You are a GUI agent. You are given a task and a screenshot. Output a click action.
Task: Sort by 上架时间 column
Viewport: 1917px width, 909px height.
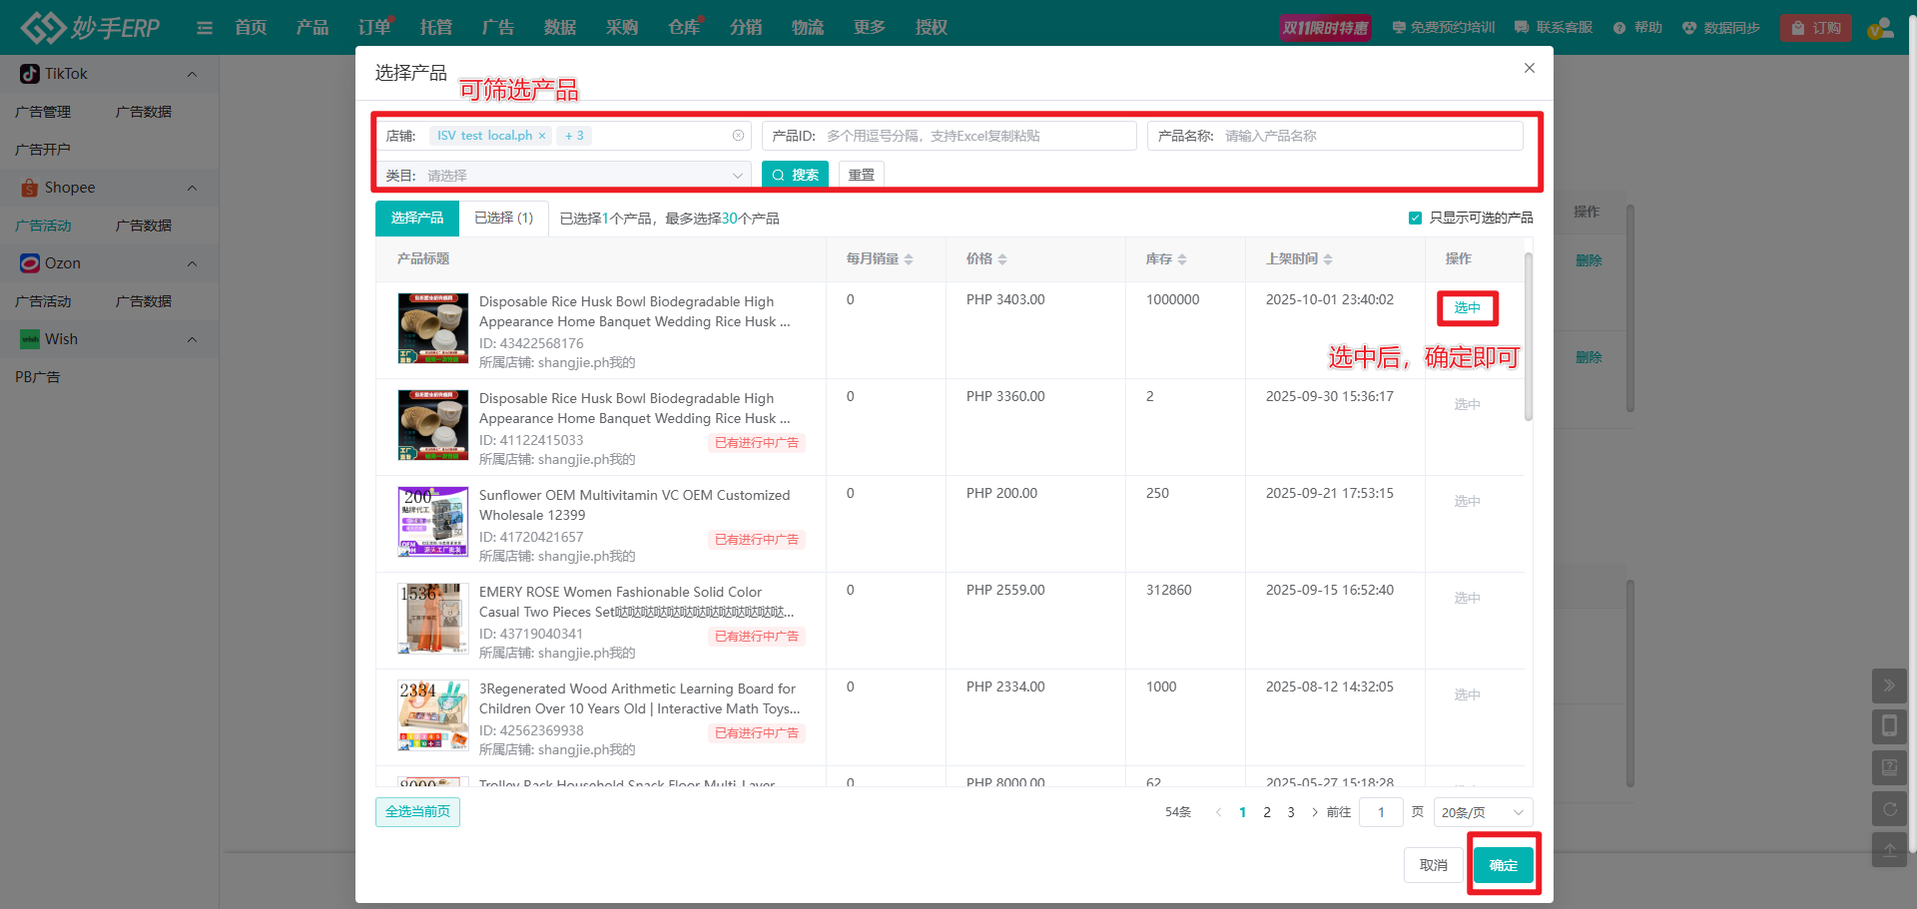point(1327,259)
